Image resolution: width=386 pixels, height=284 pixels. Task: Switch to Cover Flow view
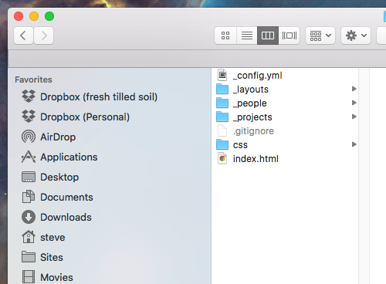click(289, 35)
